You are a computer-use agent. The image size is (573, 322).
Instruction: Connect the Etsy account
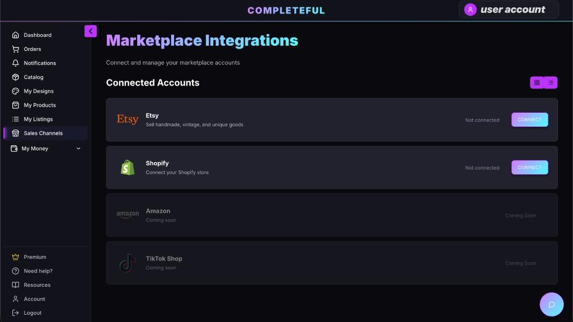point(529,119)
